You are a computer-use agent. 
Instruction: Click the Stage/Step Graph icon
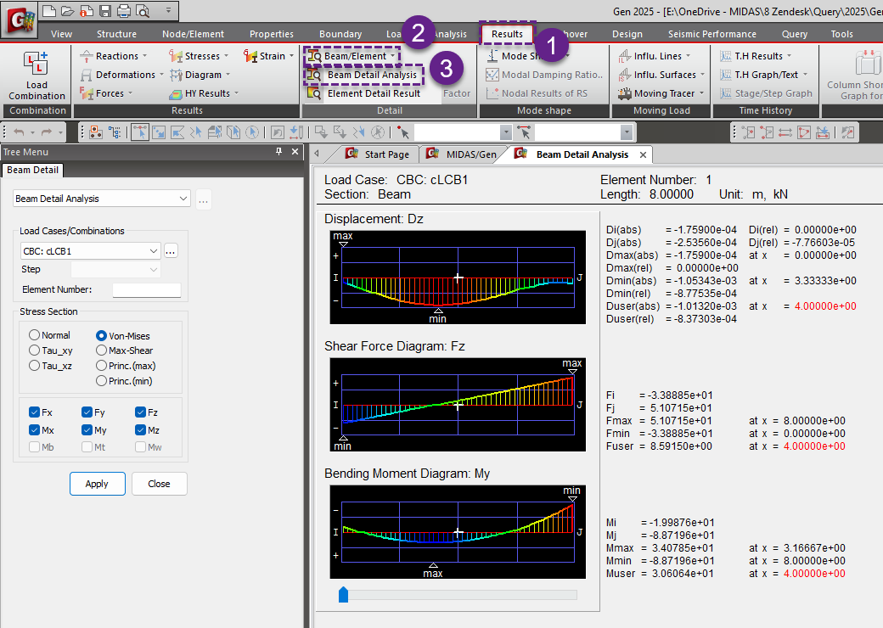point(725,93)
